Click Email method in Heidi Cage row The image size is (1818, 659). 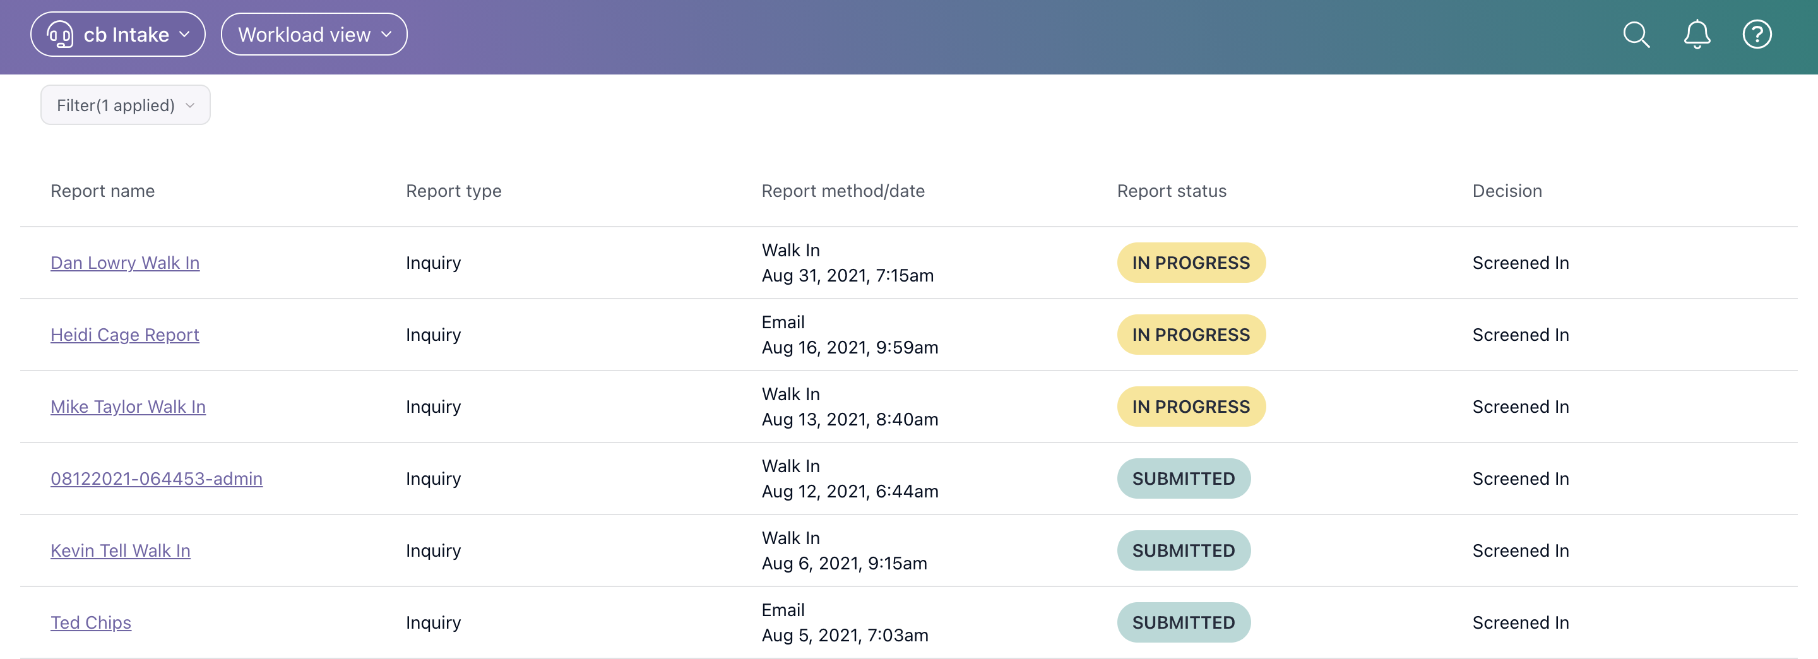tap(783, 322)
